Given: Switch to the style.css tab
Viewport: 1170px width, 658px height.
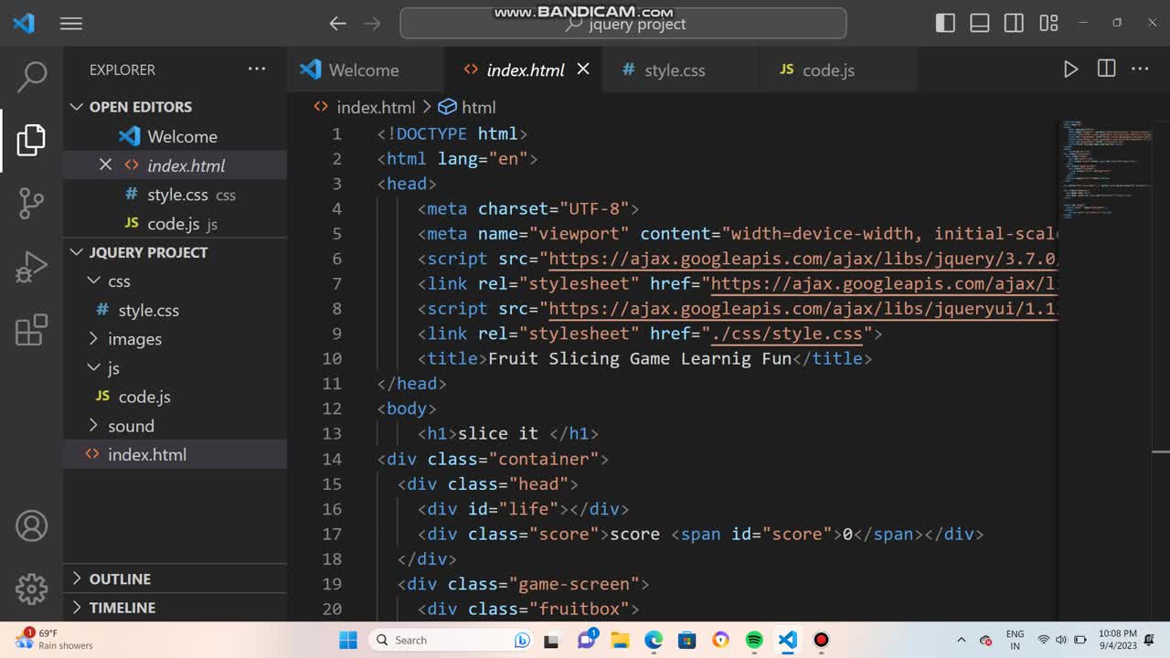Looking at the screenshot, I should [x=674, y=70].
